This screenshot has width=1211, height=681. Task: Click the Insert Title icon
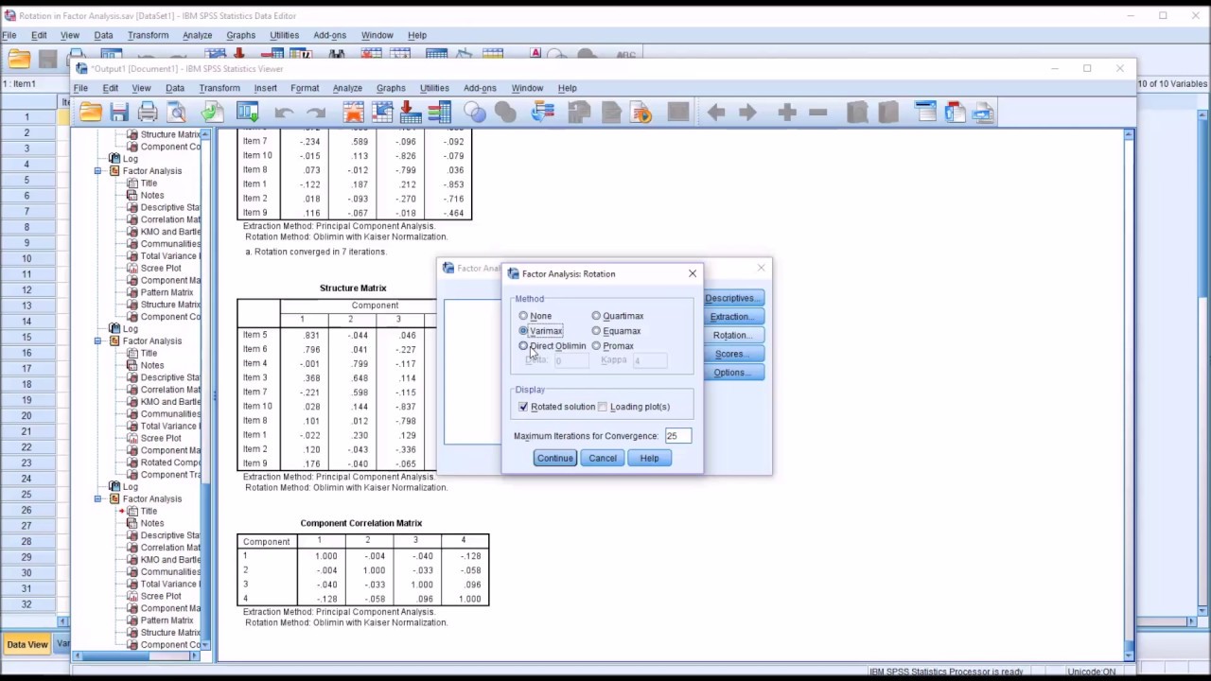tap(955, 113)
